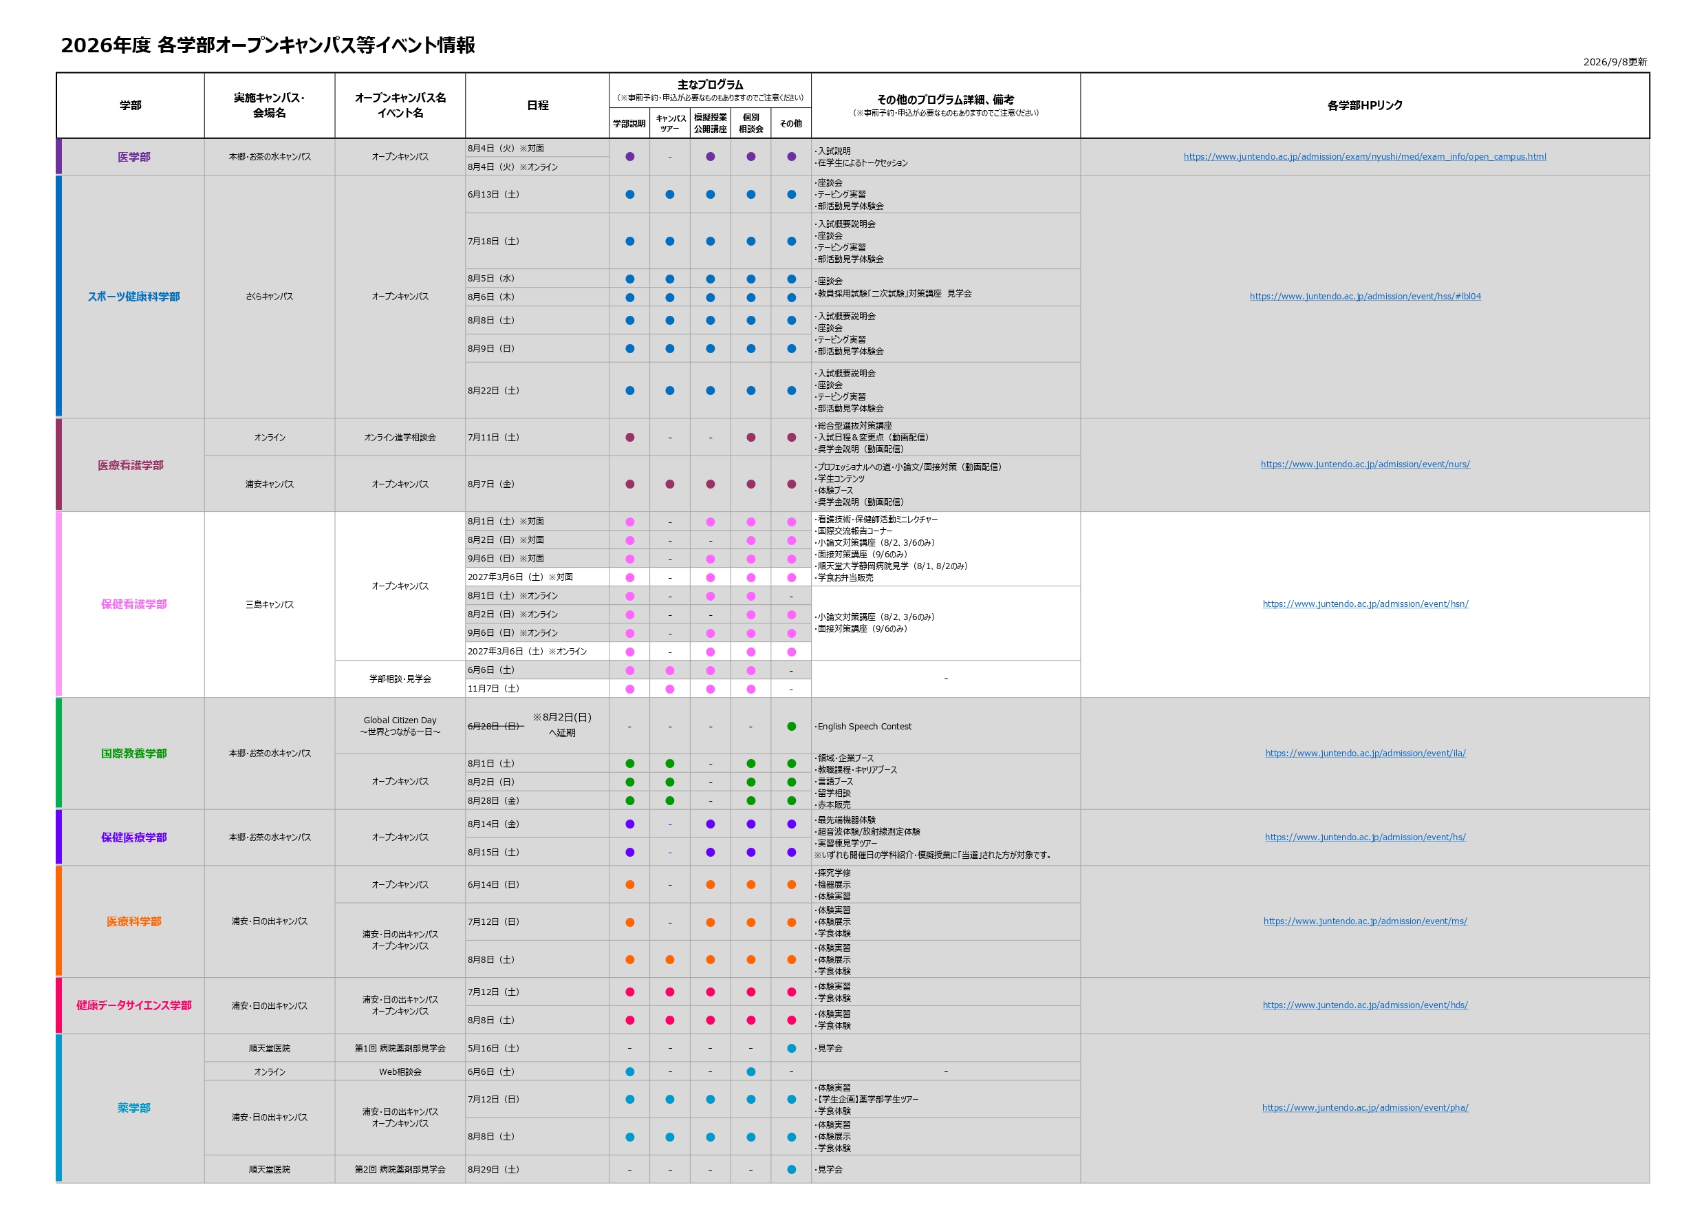1706x1207 pixels.
Task: Click the キャンパスツアー column header
Action: pyautogui.click(x=670, y=123)
